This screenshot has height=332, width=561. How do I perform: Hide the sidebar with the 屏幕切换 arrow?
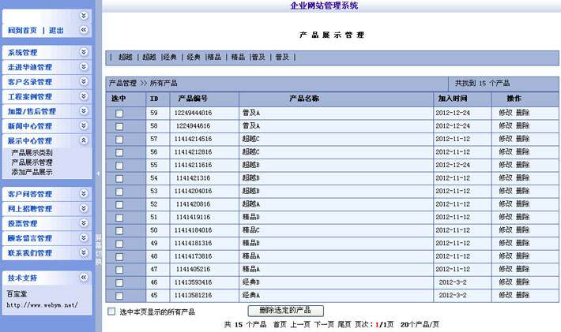(x=98, y=173)
